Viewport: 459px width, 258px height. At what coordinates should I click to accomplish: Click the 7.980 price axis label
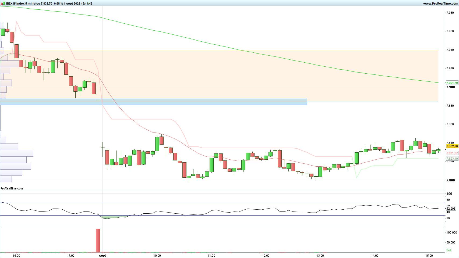(450, 13)
